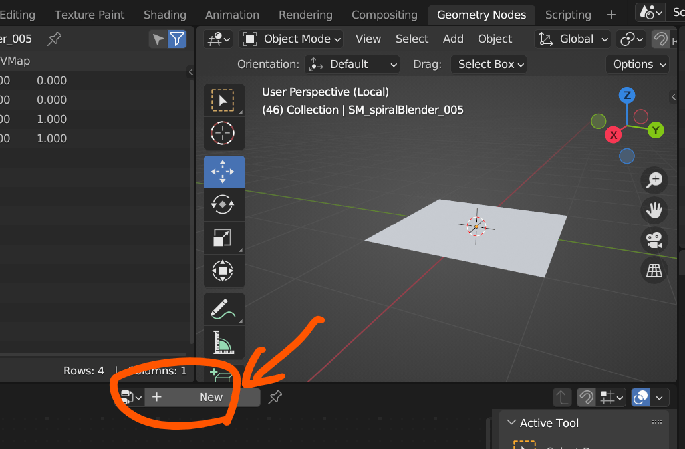Select the Select Box tool in toolbar

click(223, 100)
